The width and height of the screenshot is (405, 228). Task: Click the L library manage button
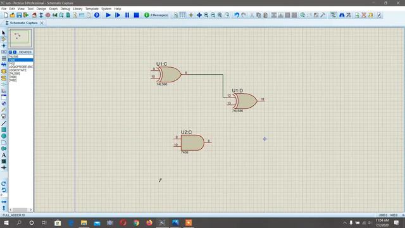click(x=15, y=52)
